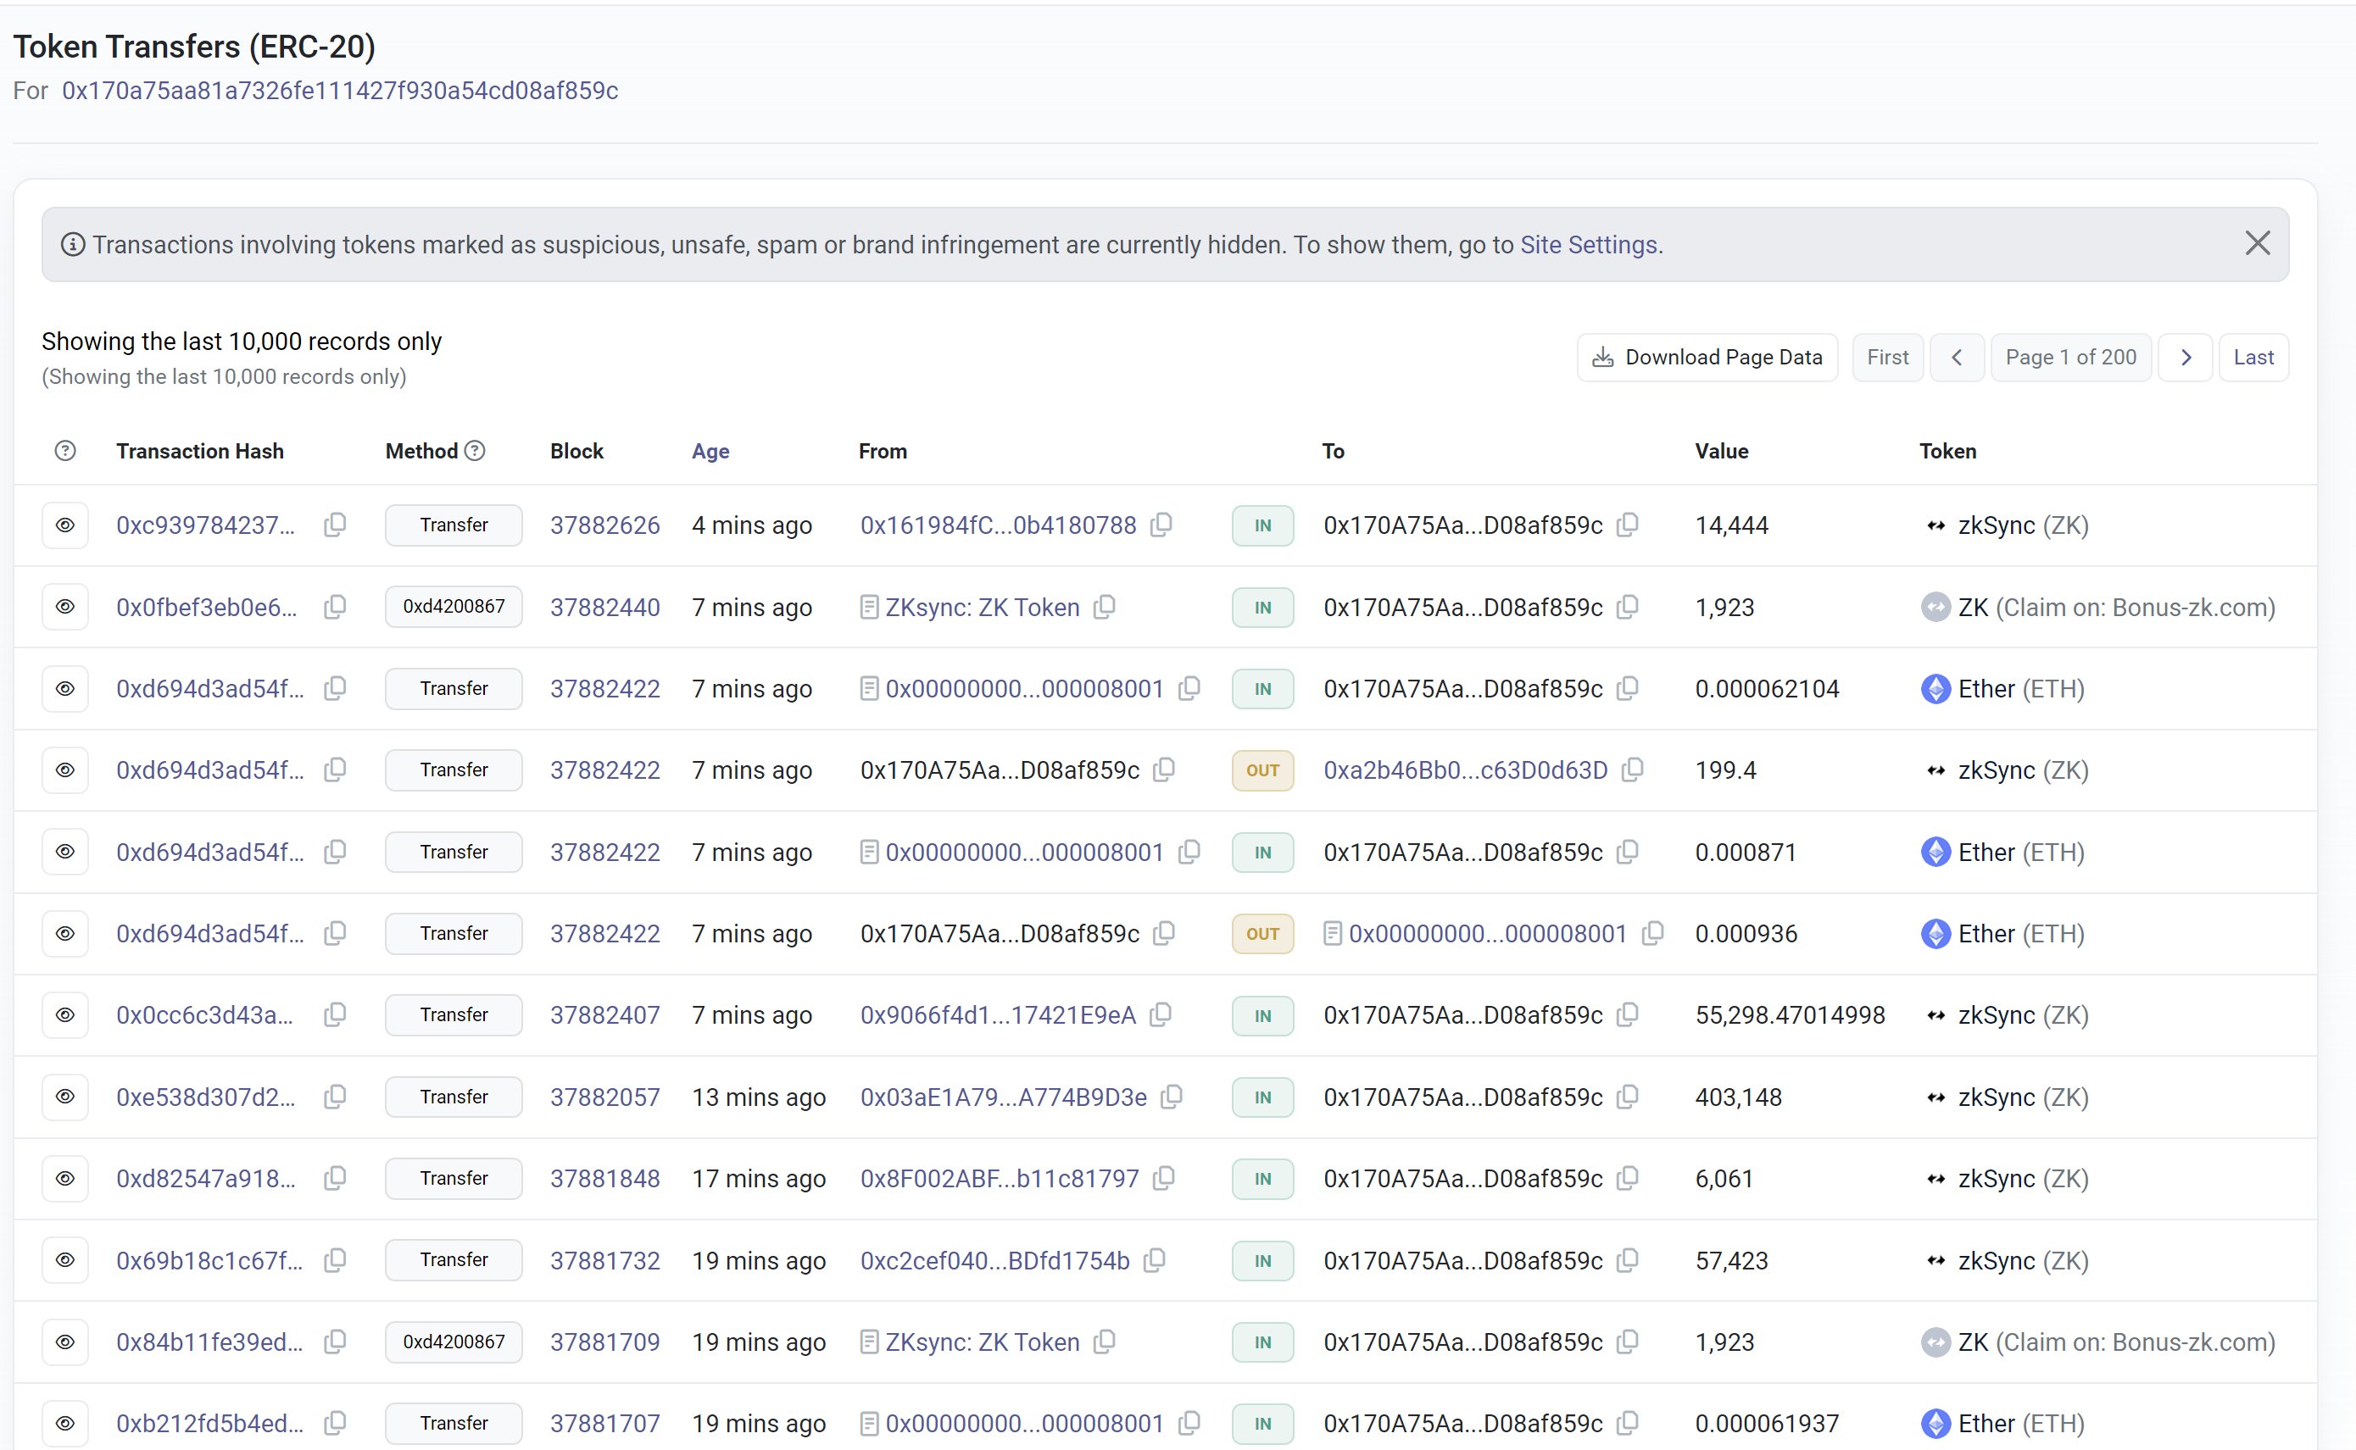The height and width of the screenshot is (1450, 2356).
Task: Open Ether (ETH) token in 0.000062104 row
Action: [2003, 687]
